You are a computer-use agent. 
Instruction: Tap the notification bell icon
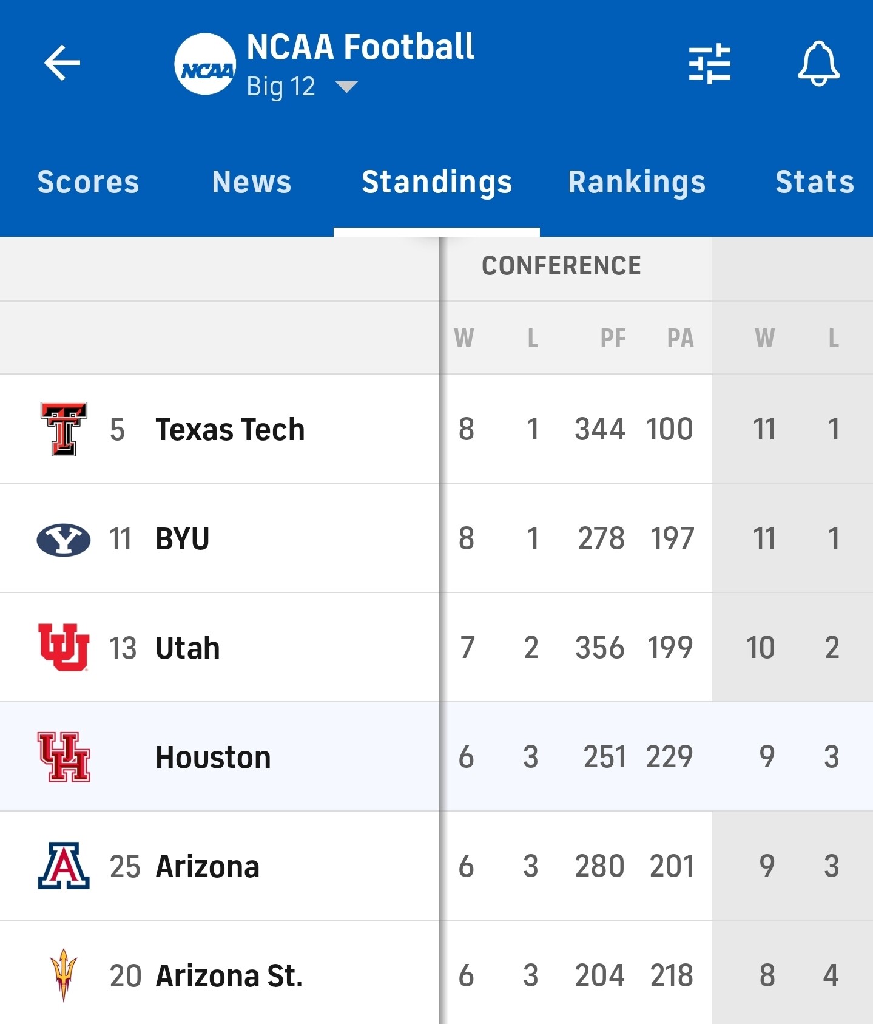(x=818, y=63)
